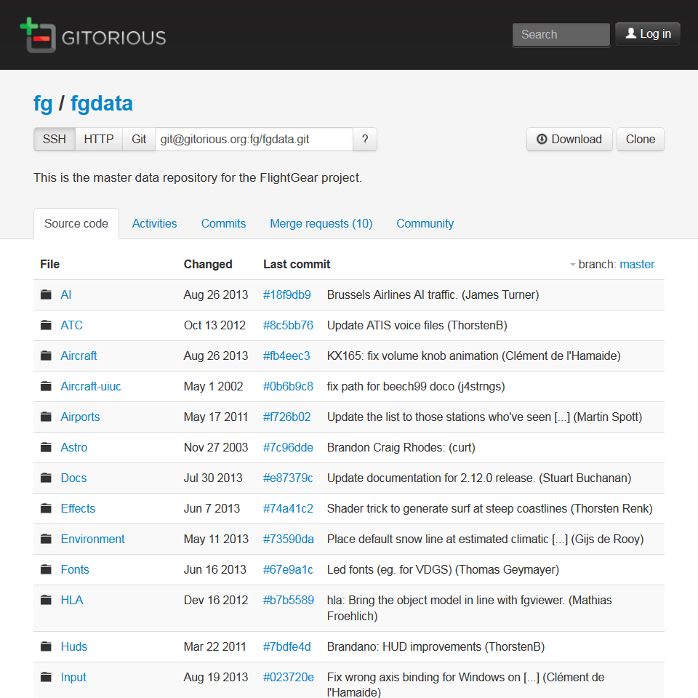Click 'Update ATIS voice files (ThorstenB)' text
This screenshot has height=698, width=698.
(417, 326)
